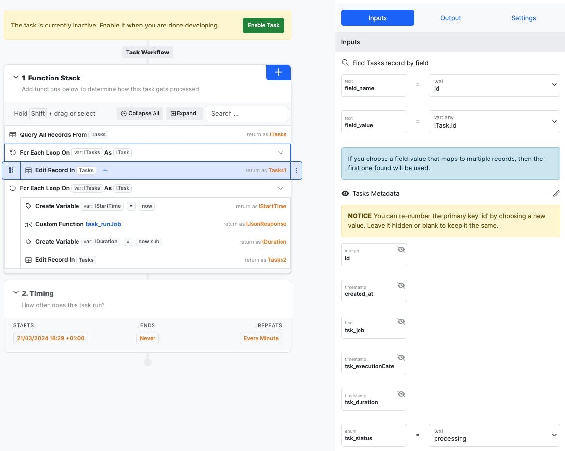Switch to the Output tab
Image resolution: width=565 pixels, height=451 pixels.
tap(450, 18)
